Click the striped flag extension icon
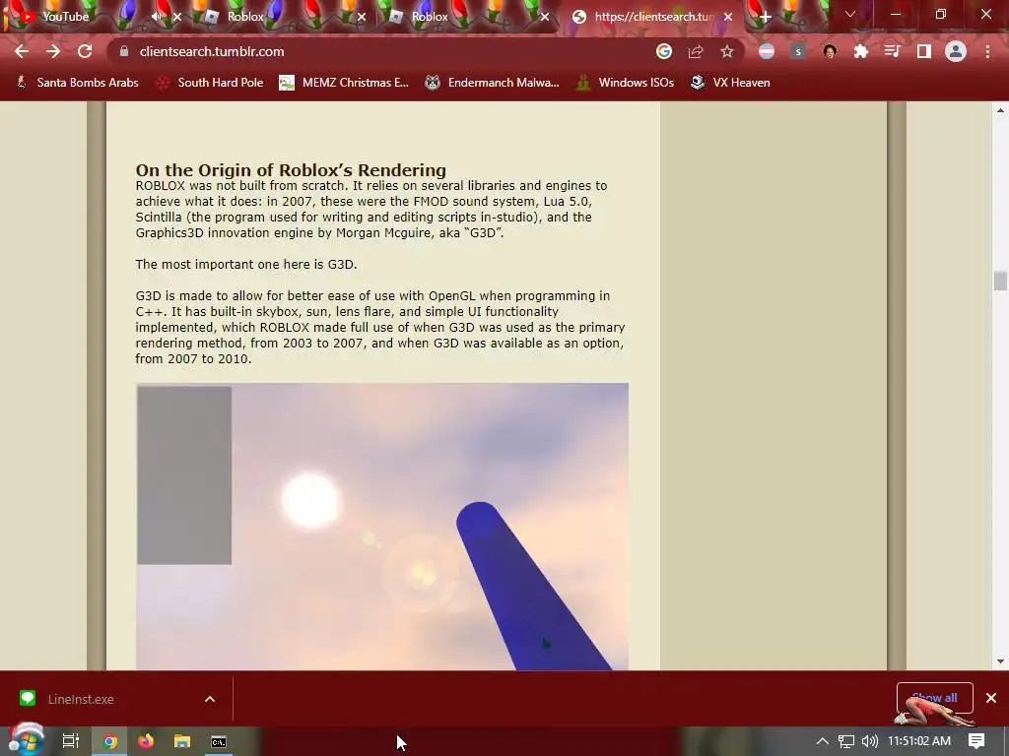This screenshot has height=756, width=1009. point(767,51)
